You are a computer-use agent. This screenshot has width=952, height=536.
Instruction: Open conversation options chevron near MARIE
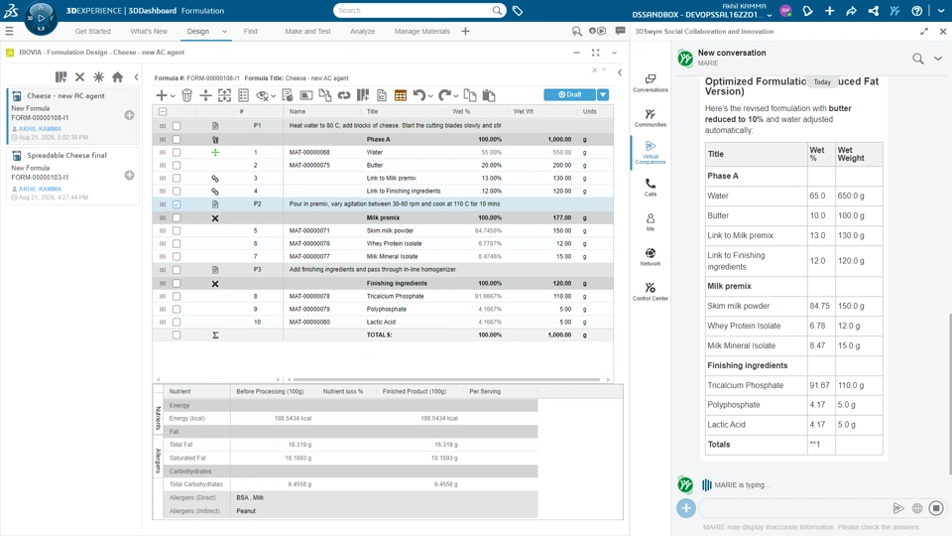pyautogui.click(x=938, y=59)
